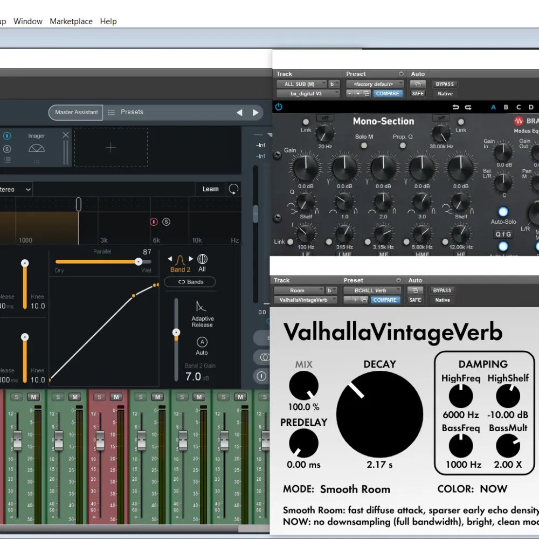Viewport: 539px width, 539px height.
Task: Click the Valhalla plug-in automation icon under Auto
Action: tap(415, 291)
